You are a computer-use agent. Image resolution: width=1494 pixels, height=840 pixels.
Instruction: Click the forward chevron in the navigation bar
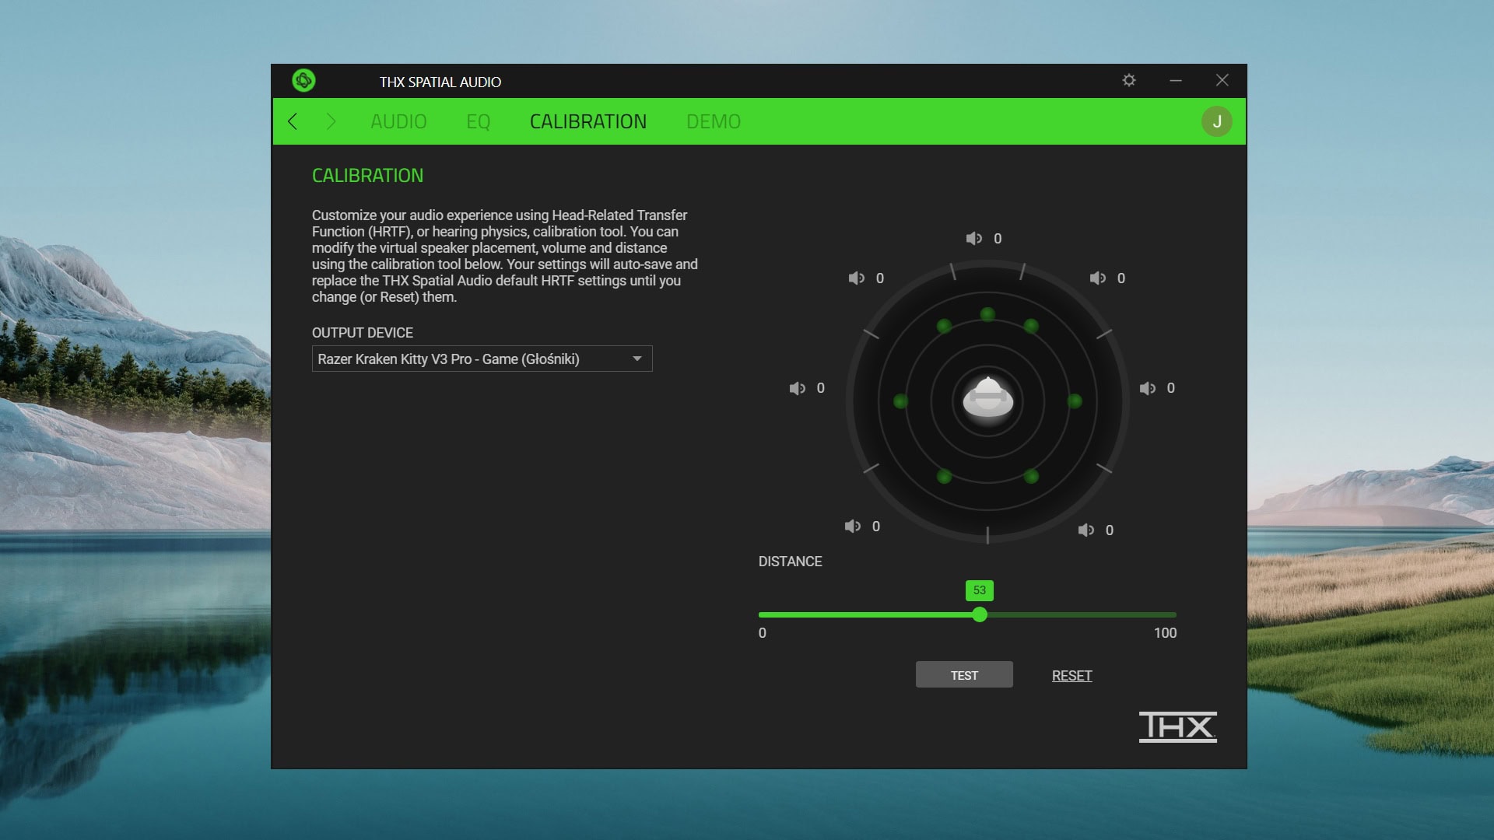pos(331,121)
